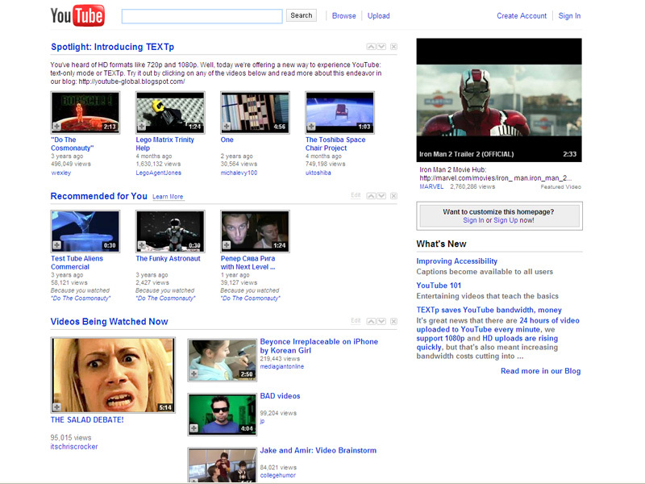Click Learn More beside Recommended for You
This screenshot has width=645, height=484.
tap(168, 197)
